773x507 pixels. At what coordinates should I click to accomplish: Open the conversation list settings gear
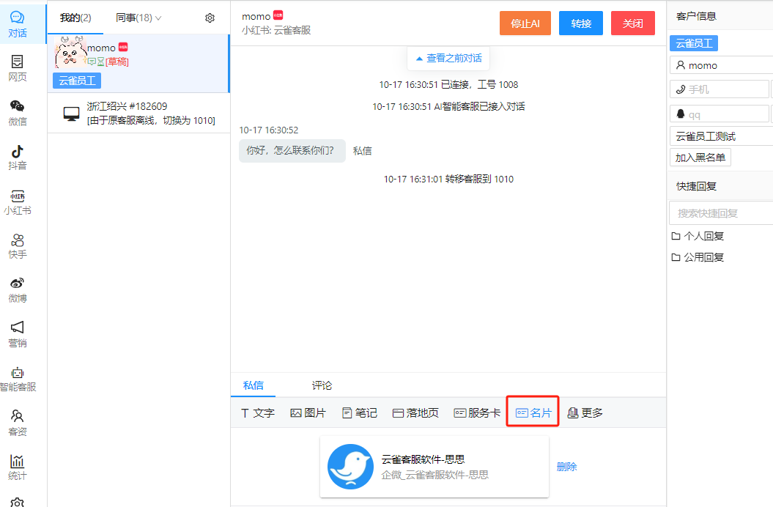pyautogui.click(x=210, y=17)
